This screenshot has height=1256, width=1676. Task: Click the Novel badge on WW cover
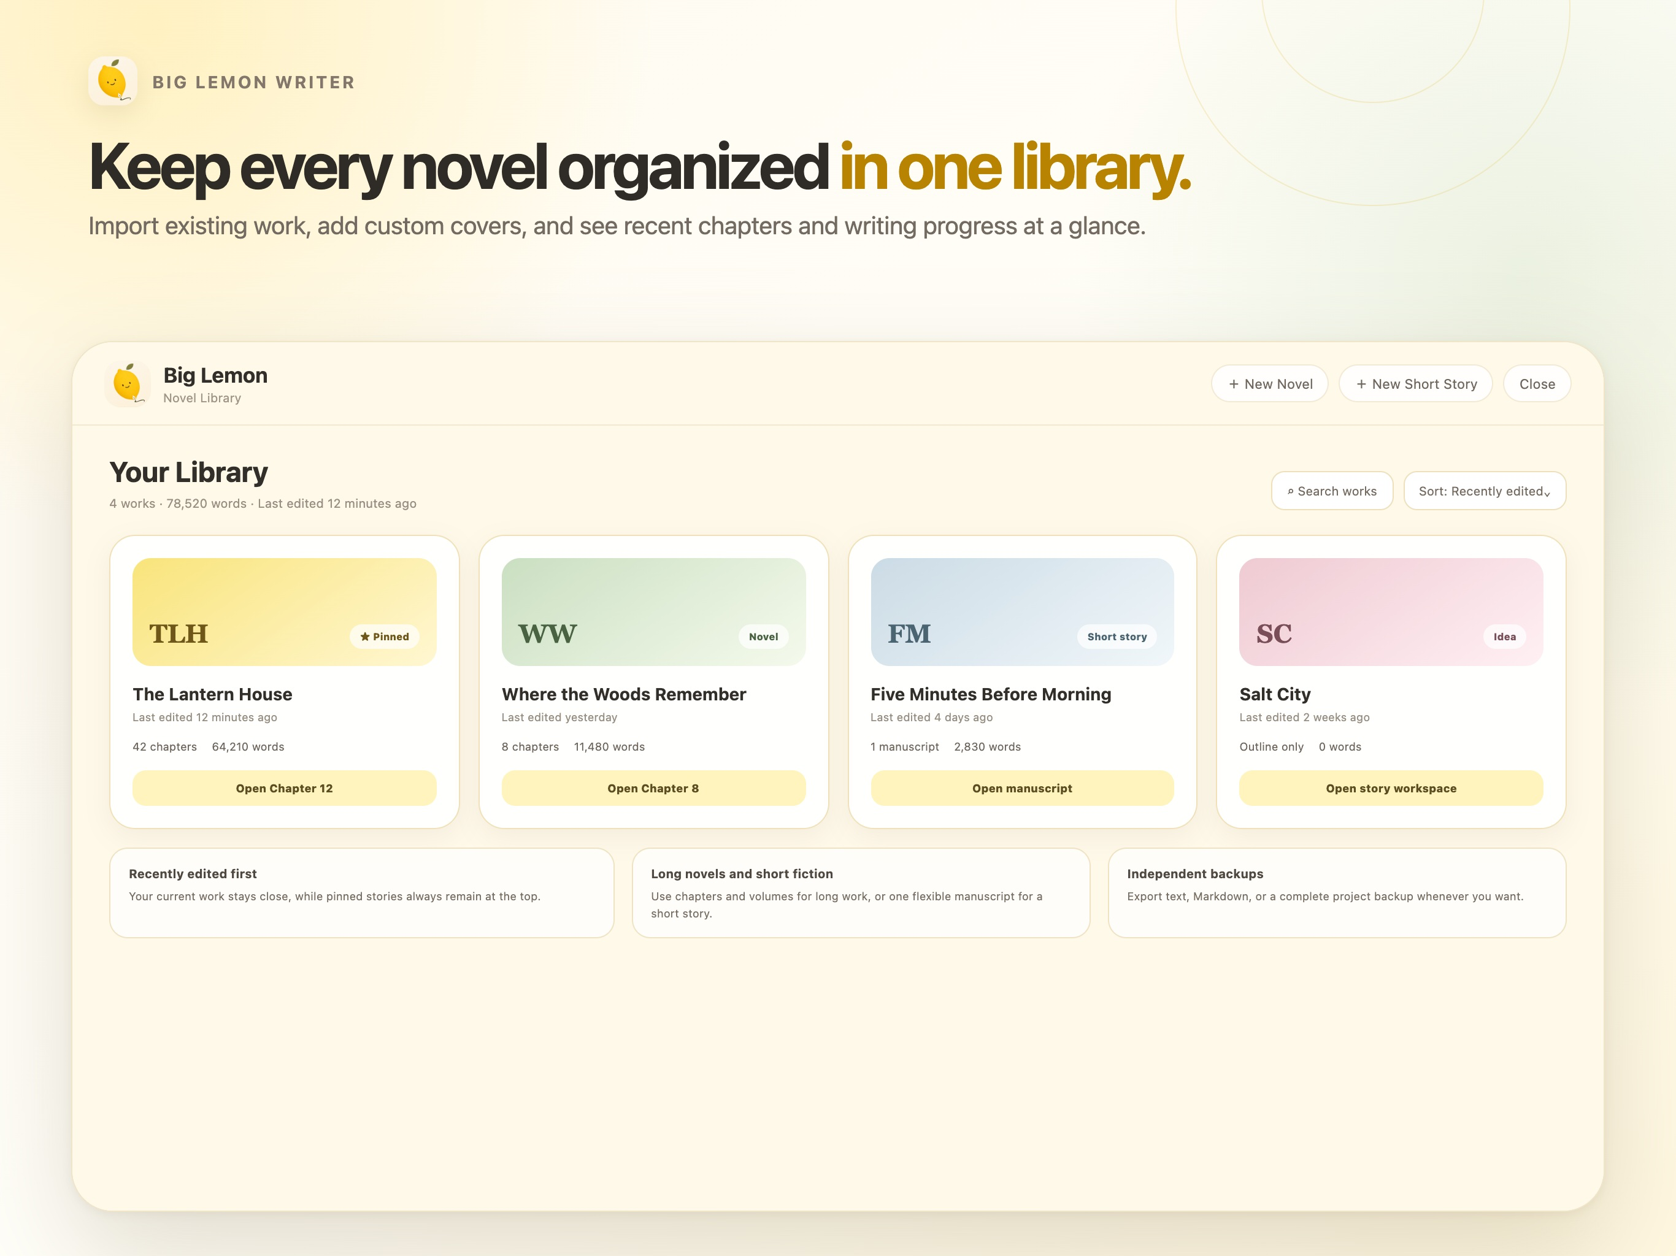(x=764, y=637)
